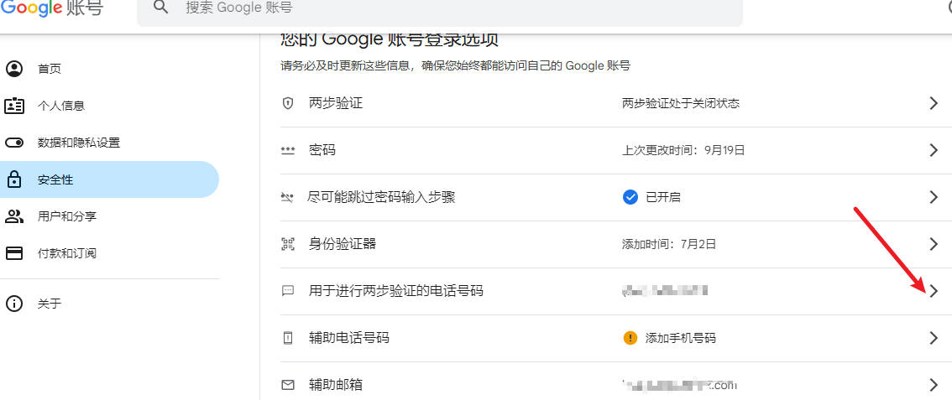
Task: Click the skip-password icon beside 尽可能跳过密码输入步骤
Action: (x=288, y=198)
